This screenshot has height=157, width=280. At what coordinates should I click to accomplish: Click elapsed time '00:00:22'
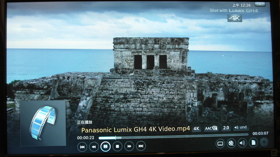85,138
